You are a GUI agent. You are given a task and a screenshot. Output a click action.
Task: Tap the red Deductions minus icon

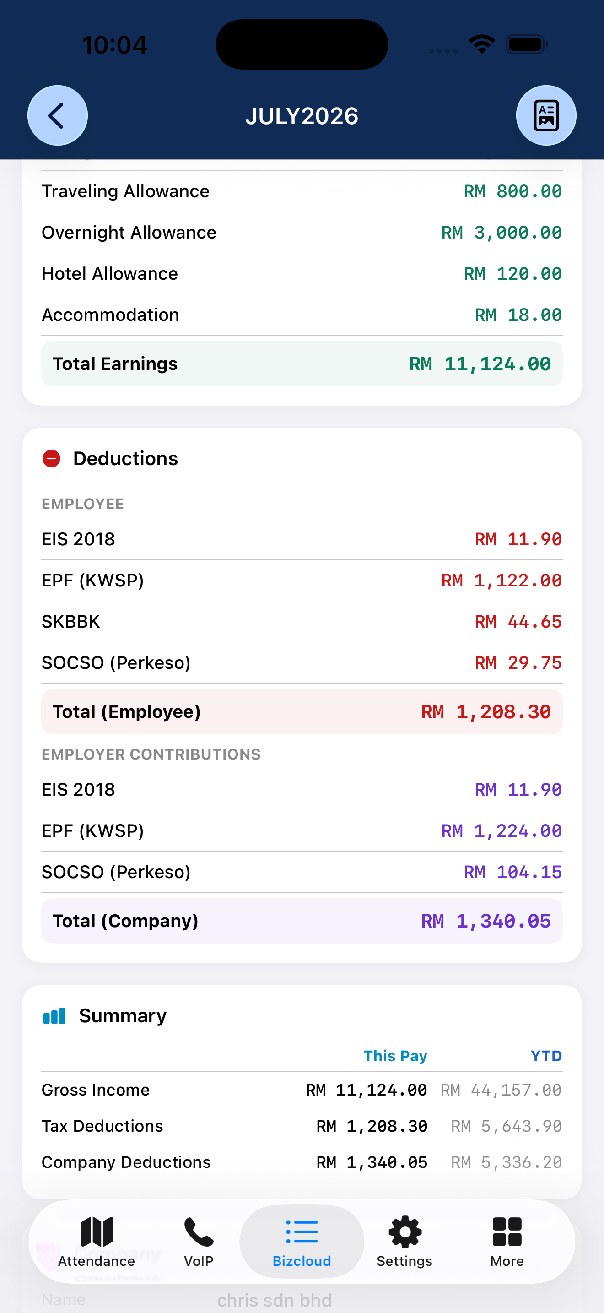click(51, 459)
